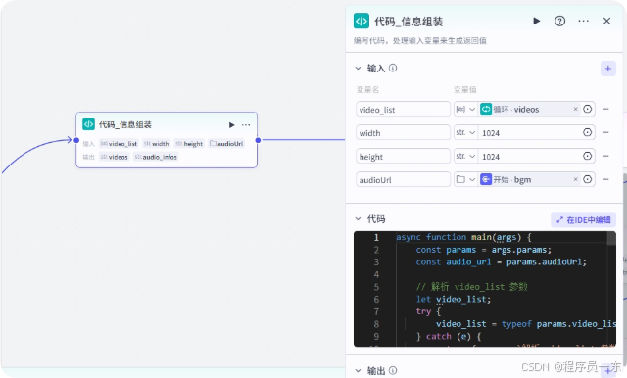This screenshot has width=627, height=378.
Task: Open variable selector for width value
Action: click(x=588, y=132)
